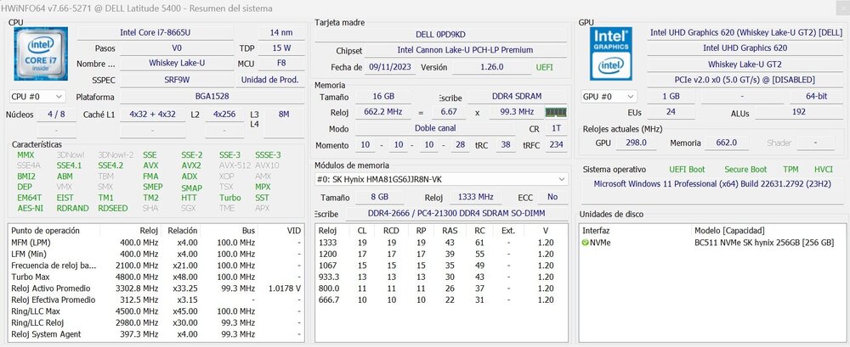Click the ALUs value 192
The image size is (850, 347).
pos(799,113)
